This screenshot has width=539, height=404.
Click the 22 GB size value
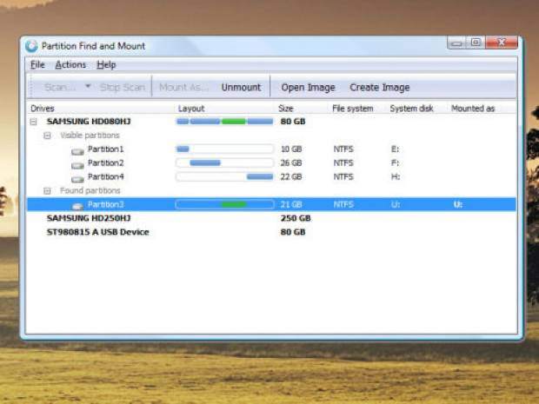tap(291, 176)
